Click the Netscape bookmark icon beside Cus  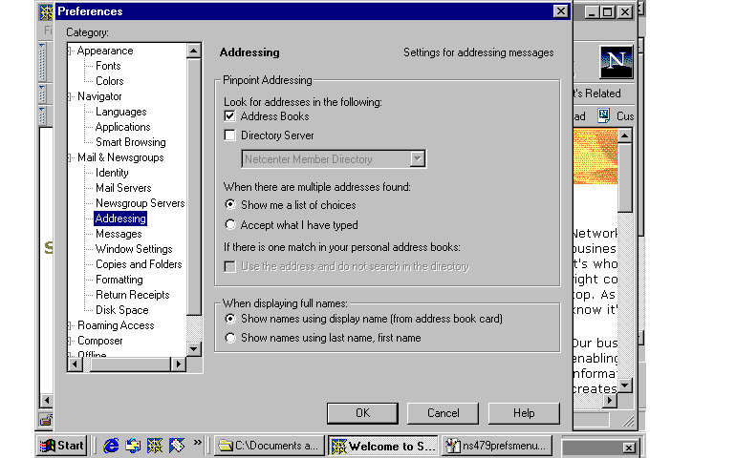coord(604,115)
